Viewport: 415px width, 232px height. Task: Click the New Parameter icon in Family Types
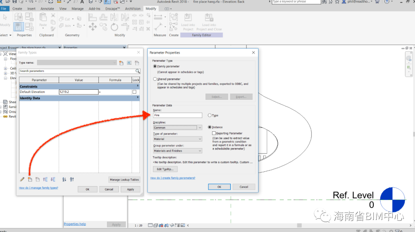[30, 179]
